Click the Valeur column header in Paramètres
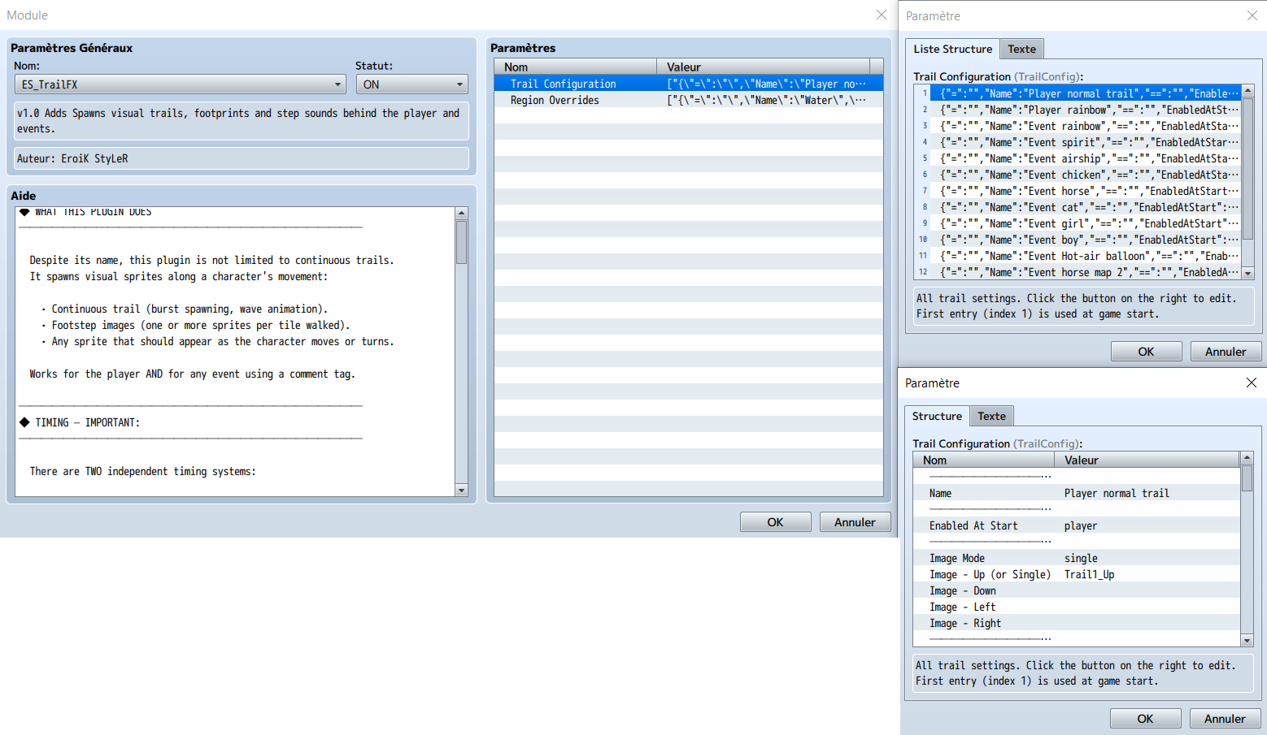Screen dimensions: 1267x735 click(763, 67)
